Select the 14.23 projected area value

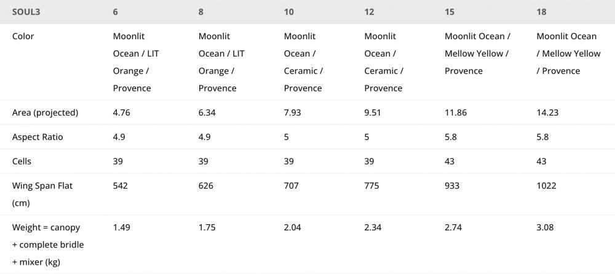click(549, 113)
